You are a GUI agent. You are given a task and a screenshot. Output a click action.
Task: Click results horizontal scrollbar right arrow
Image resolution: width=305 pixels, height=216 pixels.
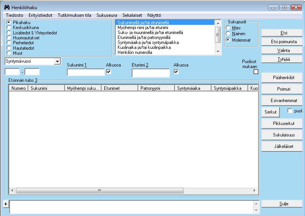coord(255,190)
